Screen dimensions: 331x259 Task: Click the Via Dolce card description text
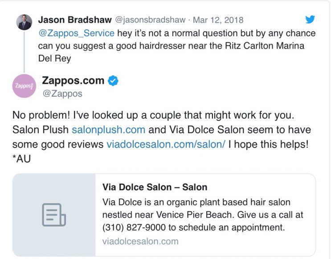tap(203, 214)
